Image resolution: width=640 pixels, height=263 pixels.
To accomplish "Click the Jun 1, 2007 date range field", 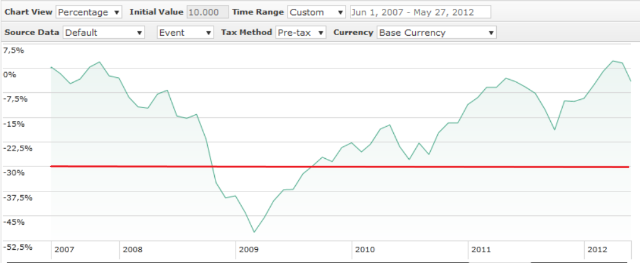I will pyautogui.click(x=420, y=13).
